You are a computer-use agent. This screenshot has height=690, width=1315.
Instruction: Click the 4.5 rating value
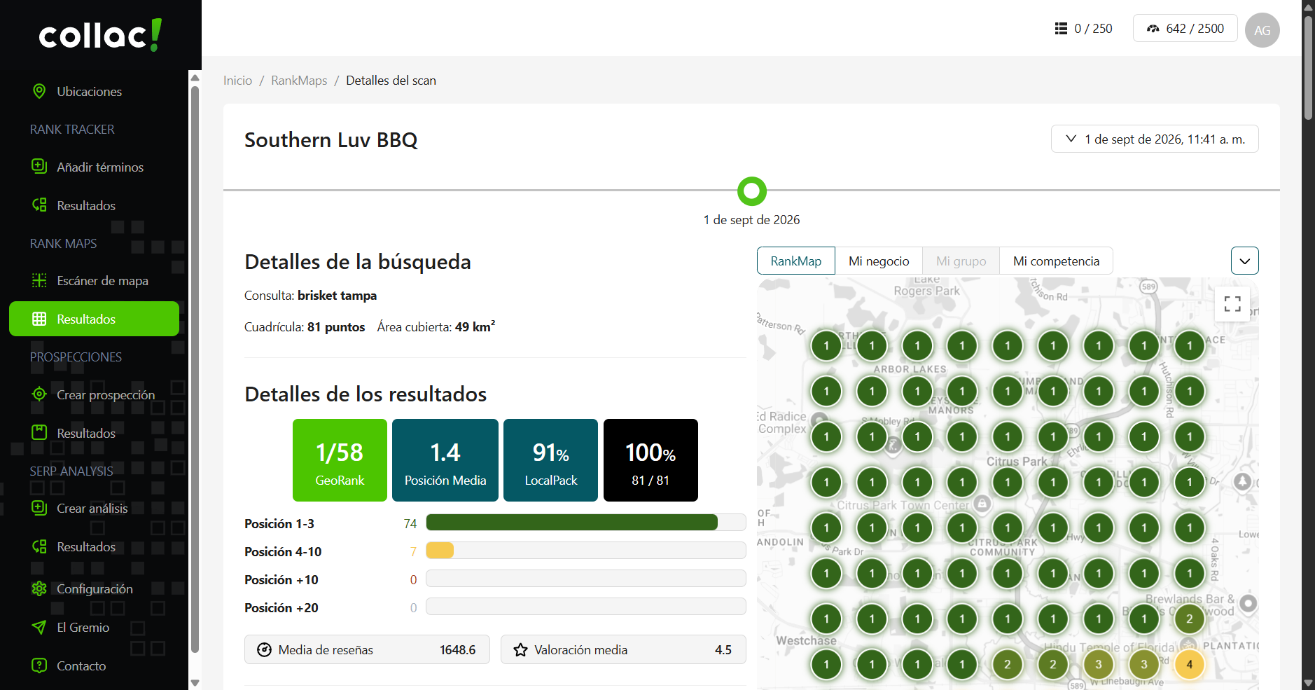(x=723, y=650)
